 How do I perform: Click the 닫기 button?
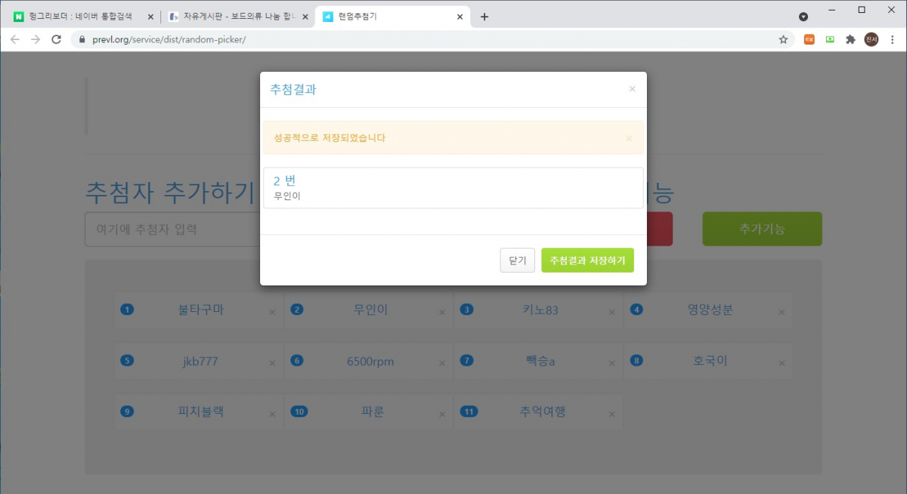(518, 260)
